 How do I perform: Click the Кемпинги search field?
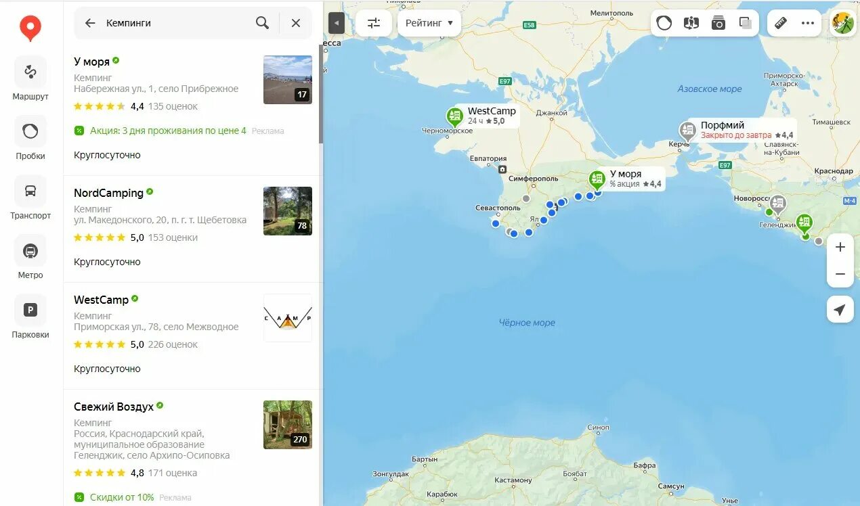pos(176,23)
